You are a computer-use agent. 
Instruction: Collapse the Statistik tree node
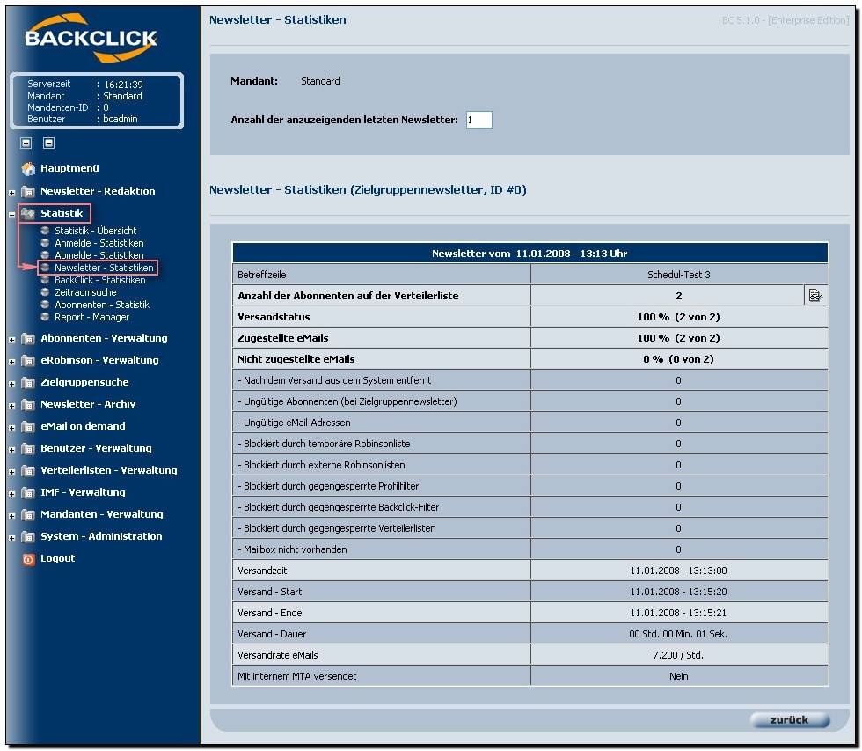coord(12,215)
